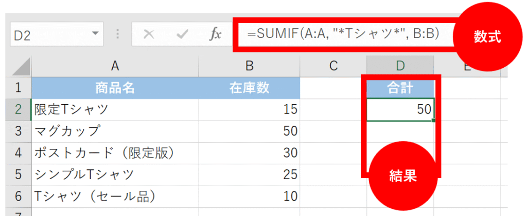This screenshot has height=216, width=527.
Task: Select the マグカップ cell
Action: tap(115, 131)
